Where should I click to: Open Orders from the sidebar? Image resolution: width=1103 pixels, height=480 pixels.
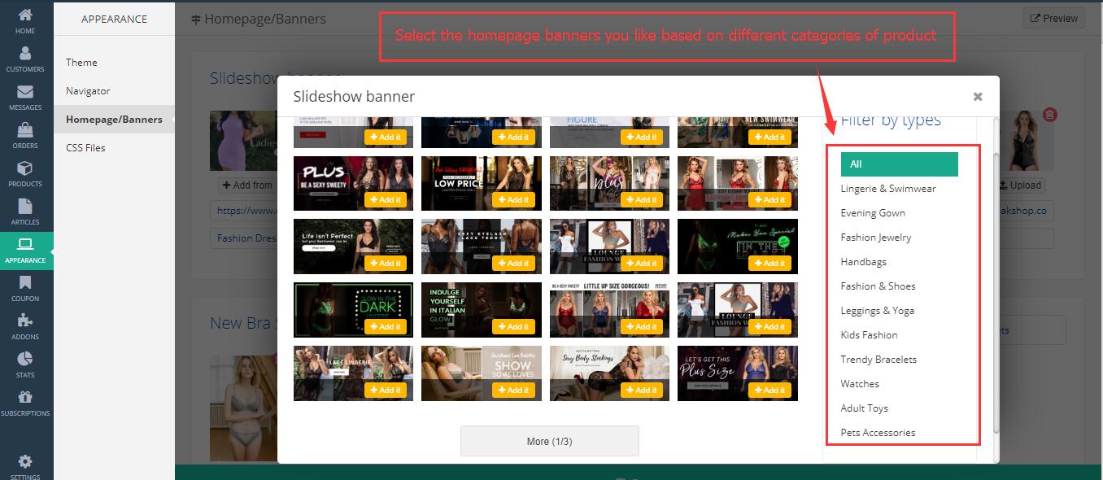coord(25,135)
